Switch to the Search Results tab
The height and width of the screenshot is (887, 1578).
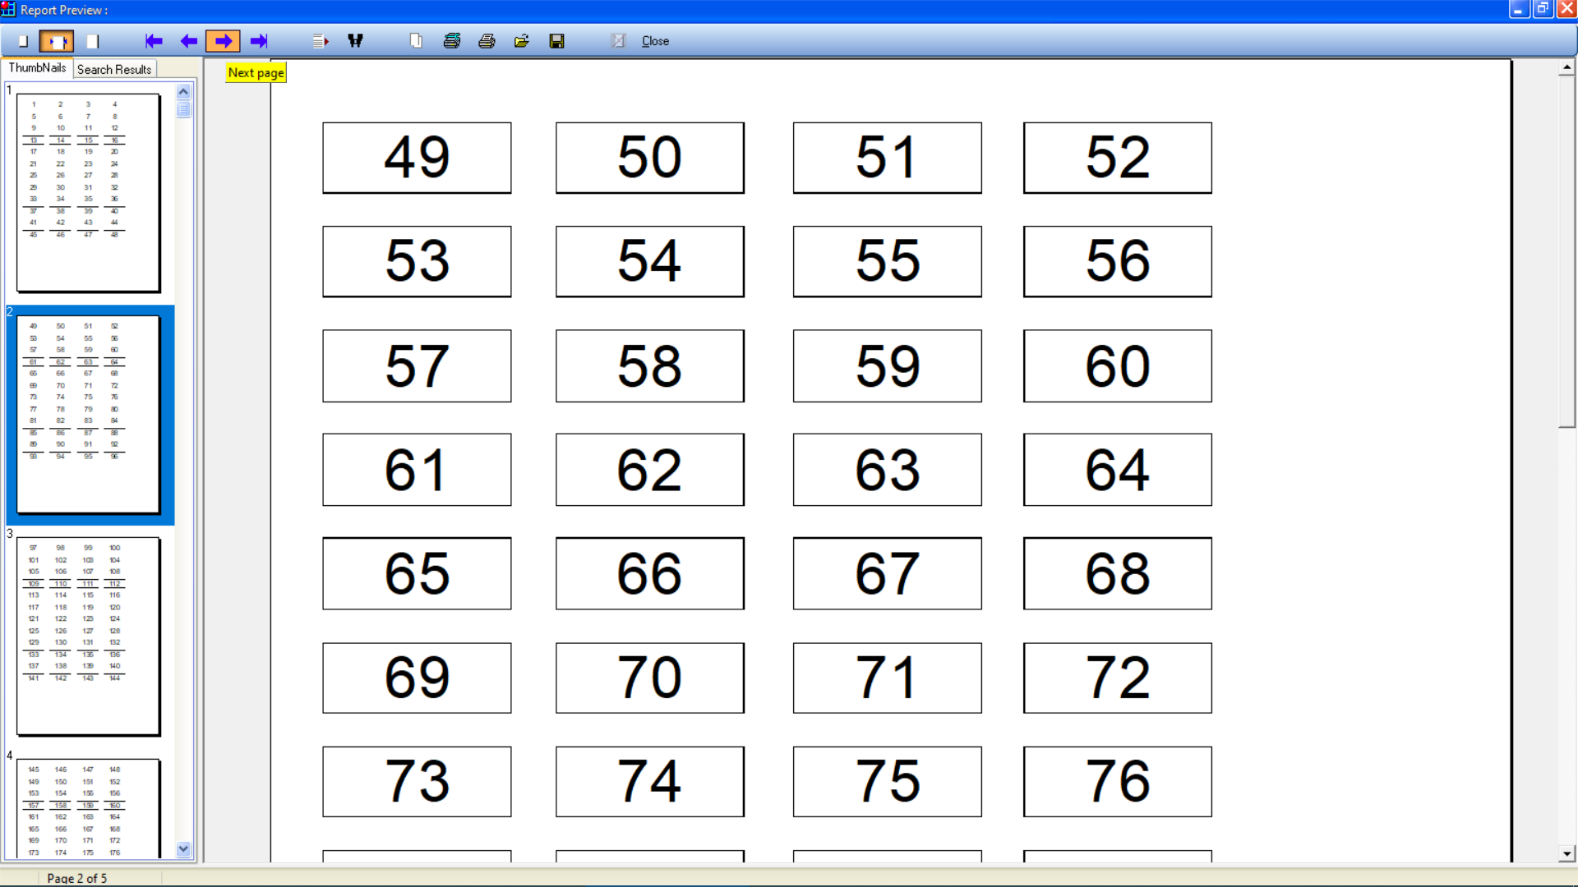(x=114, y=70)
